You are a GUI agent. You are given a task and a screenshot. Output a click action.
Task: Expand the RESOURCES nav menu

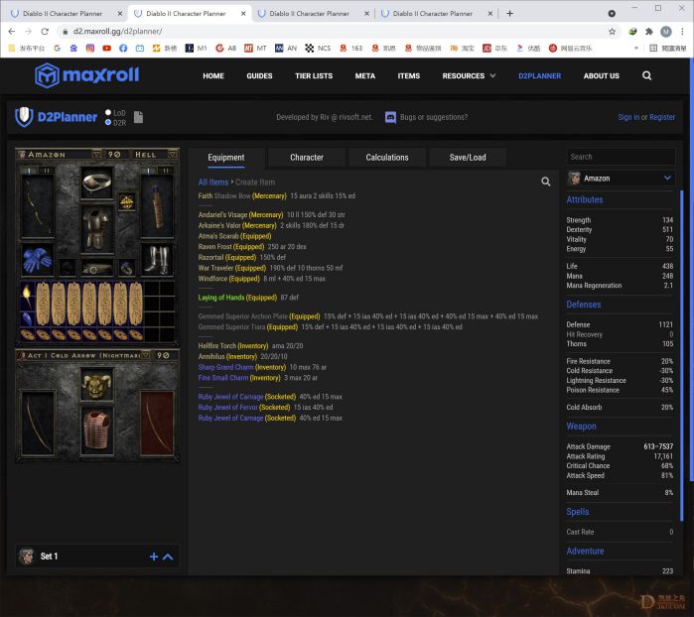tap(469, 75)
